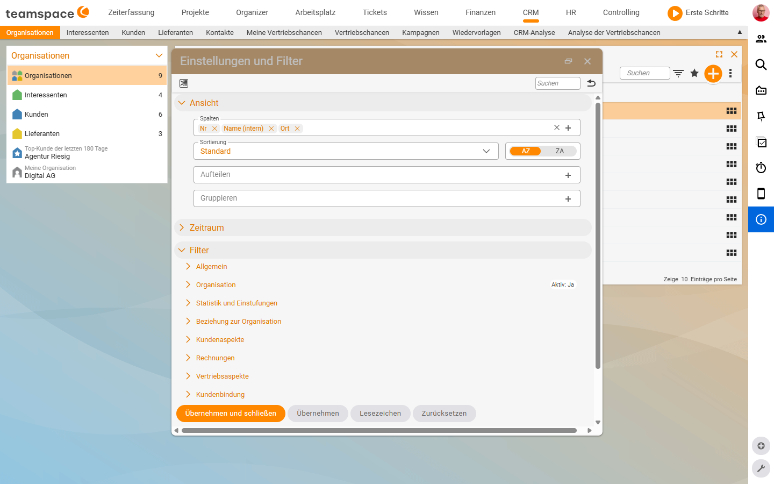Click the list layout icon below dialog title
The image size is (774, 484).
coord(184,83)
